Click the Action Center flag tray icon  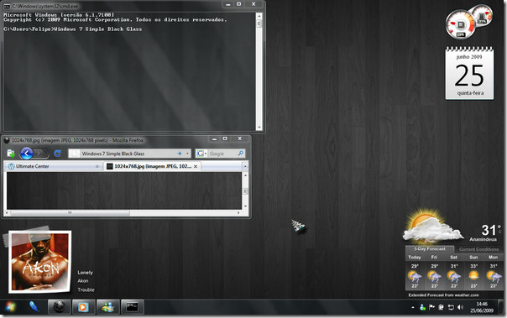point(431,307)
